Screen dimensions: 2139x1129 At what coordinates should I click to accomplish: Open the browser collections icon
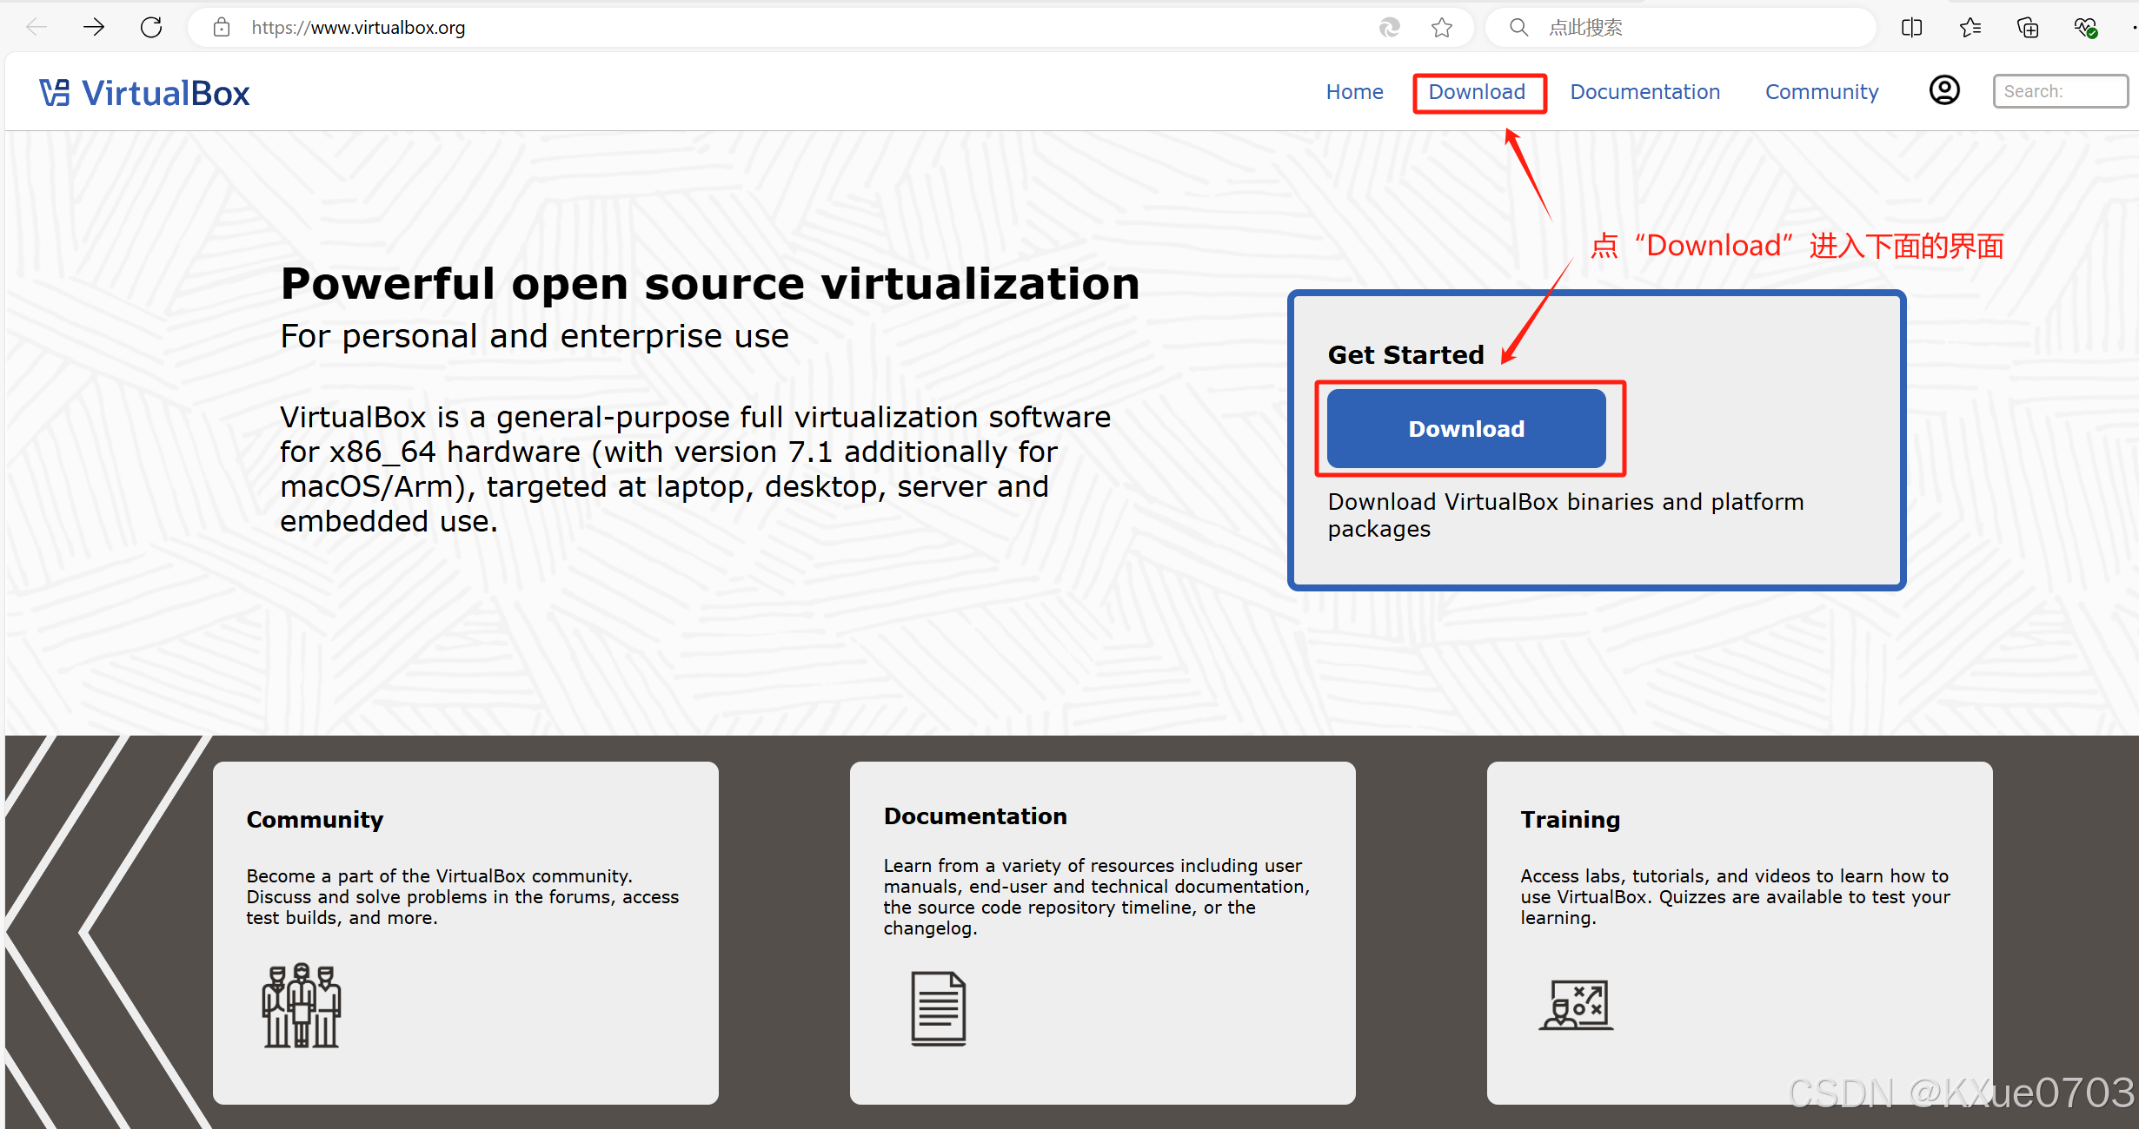pos(2028,28)
